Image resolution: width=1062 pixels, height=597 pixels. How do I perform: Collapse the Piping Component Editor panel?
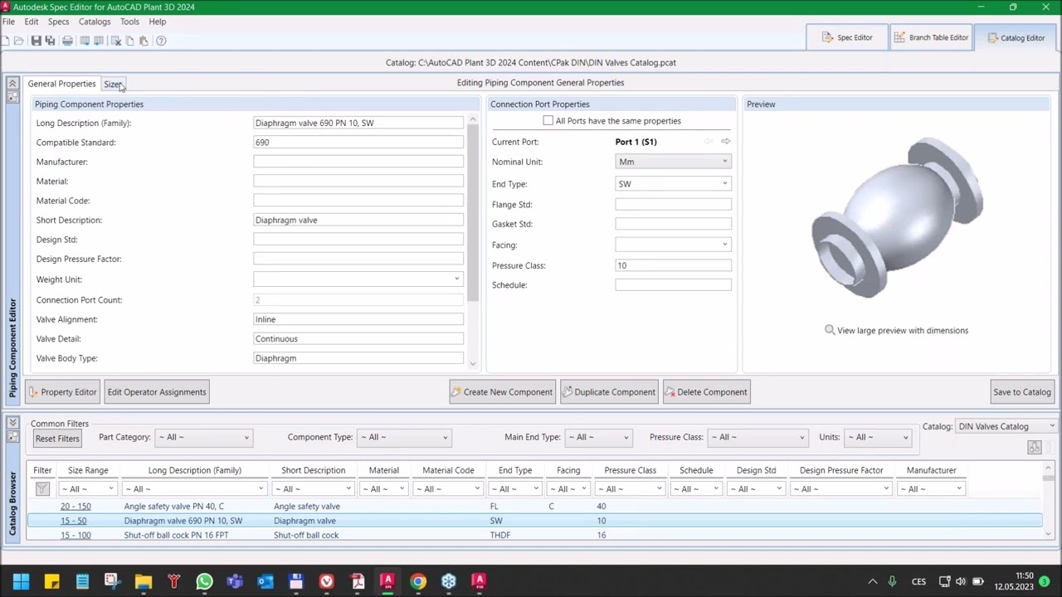point(12,84)
